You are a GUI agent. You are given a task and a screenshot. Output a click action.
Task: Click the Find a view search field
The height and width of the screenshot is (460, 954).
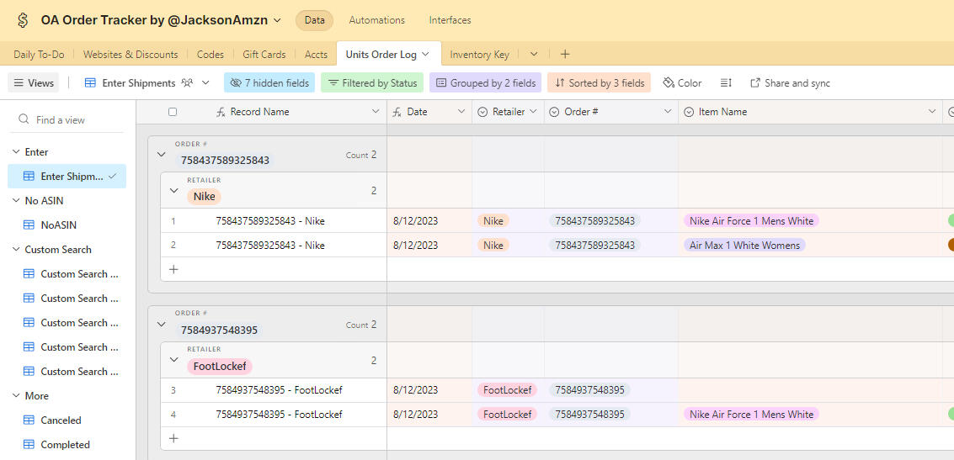(x=76, y=120)
